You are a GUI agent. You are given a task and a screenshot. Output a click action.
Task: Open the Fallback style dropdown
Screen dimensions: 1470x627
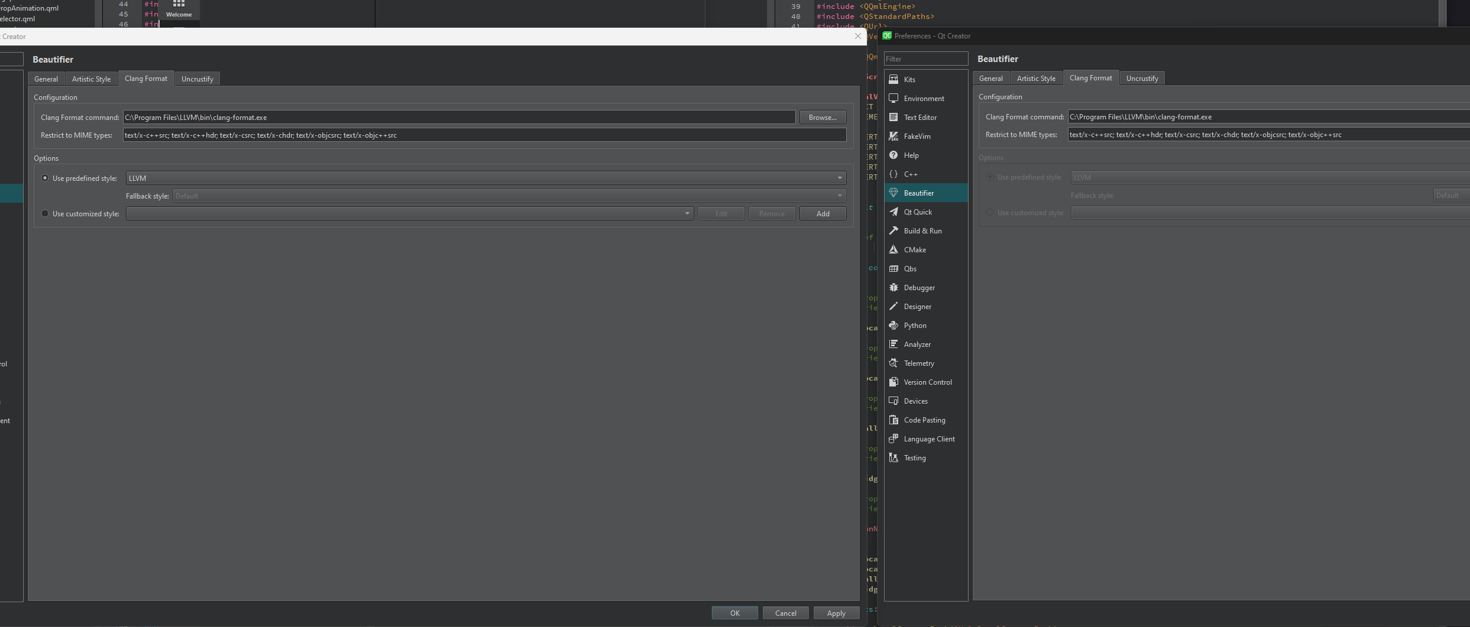pos(509,196)
